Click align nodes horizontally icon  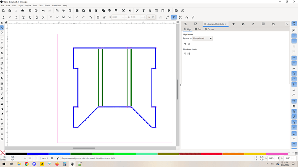click(x=185, y=44)
